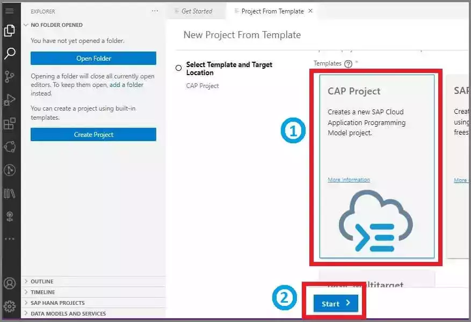Click the 'New Project From Template' heading
This screenshot has height=322, width=471.
[242, 35]
